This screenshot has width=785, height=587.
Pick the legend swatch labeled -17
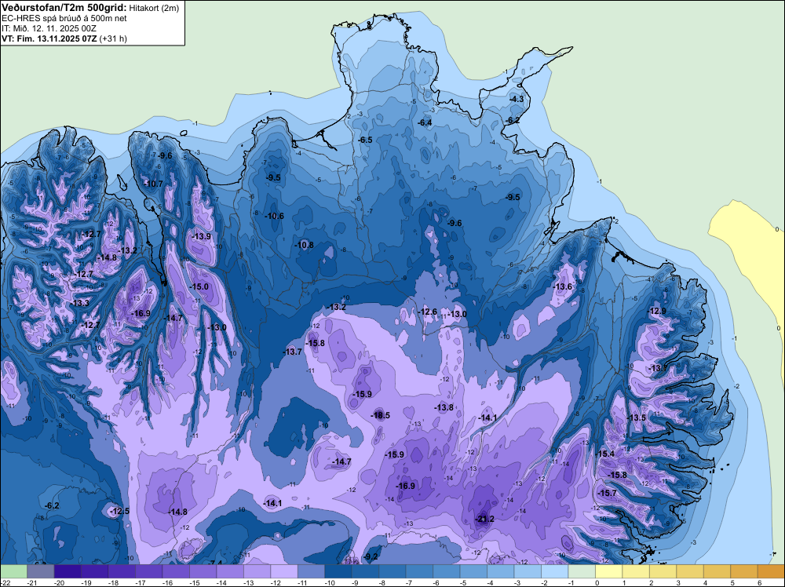pos(148,571)
